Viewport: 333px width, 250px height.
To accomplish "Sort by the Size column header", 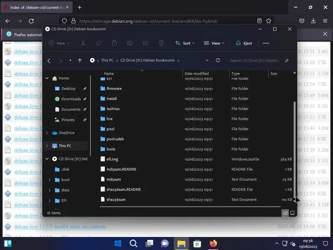I will coord(274,74).
